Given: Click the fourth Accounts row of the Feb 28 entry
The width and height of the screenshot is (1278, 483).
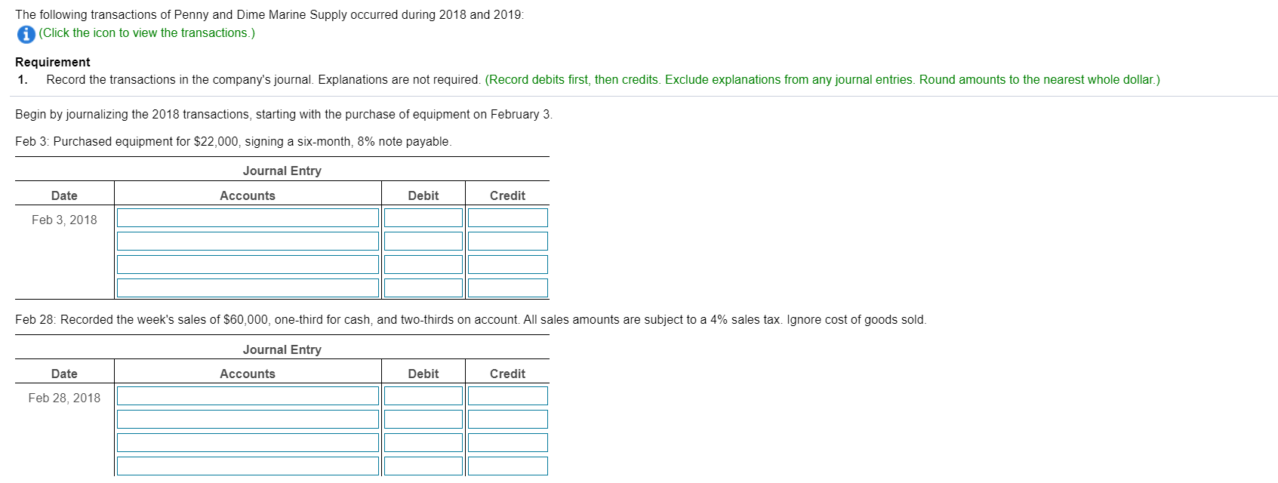Looking at the screenshot, I should [x=248, y=466].
